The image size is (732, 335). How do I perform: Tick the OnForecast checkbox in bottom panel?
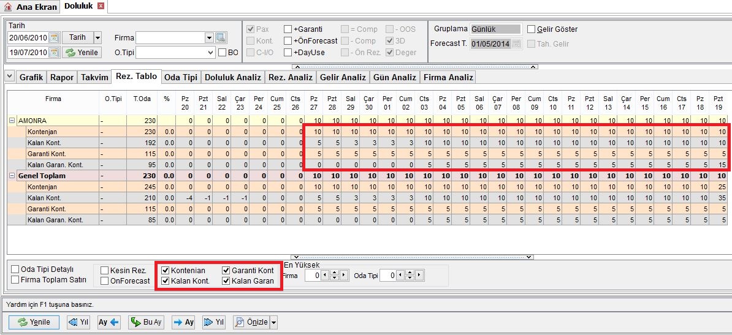tap(105, 281)
